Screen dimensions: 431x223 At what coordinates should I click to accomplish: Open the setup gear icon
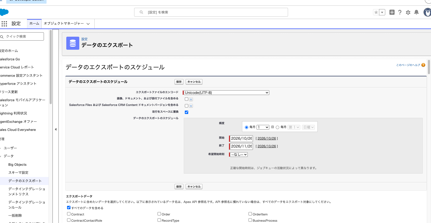point(408,12)
